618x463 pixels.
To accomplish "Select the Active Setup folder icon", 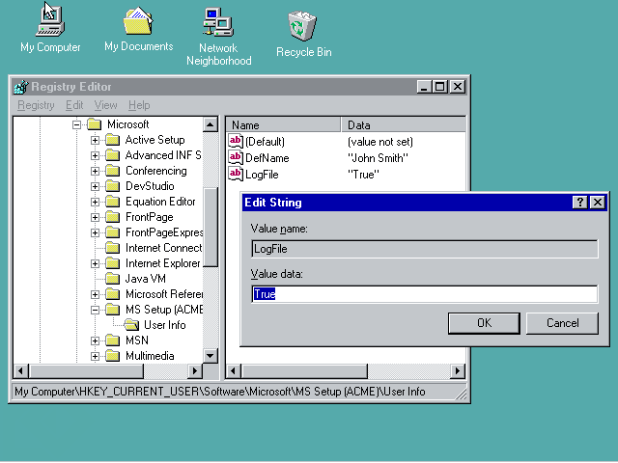I will (x=113, y=140).
